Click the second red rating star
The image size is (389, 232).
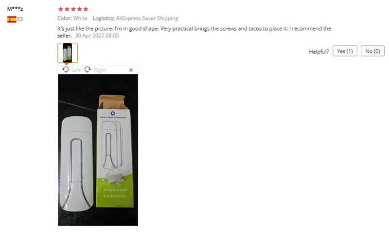tap(67, 9)
